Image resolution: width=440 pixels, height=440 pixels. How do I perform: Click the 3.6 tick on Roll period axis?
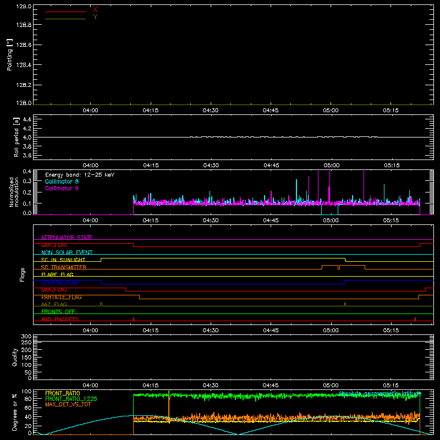click(27, 155)
